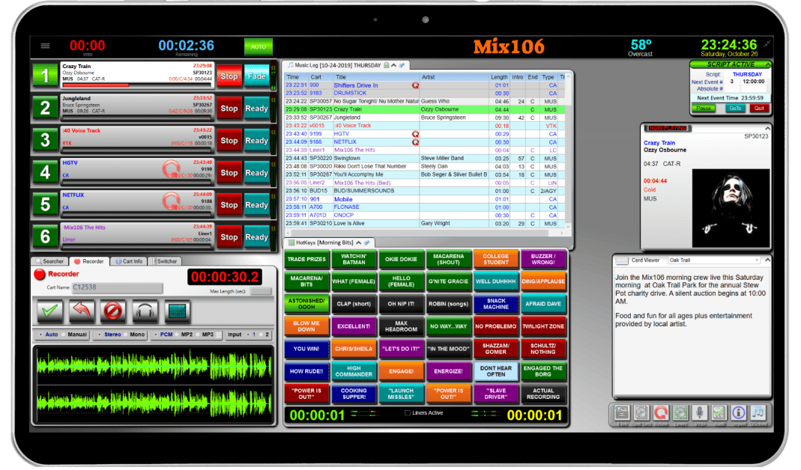
Task: Click the red Rotate icon
Action: tap(660, 412)
